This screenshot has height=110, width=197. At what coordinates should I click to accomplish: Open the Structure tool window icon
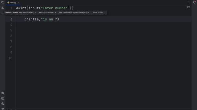pyautogui.click(x=3, y=8)
